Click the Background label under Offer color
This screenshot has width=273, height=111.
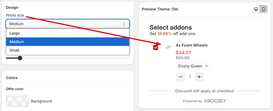(x=41, y=101)
